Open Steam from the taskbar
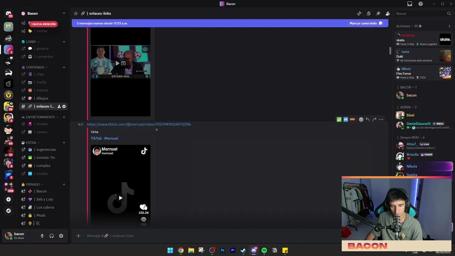 [243, 250]
